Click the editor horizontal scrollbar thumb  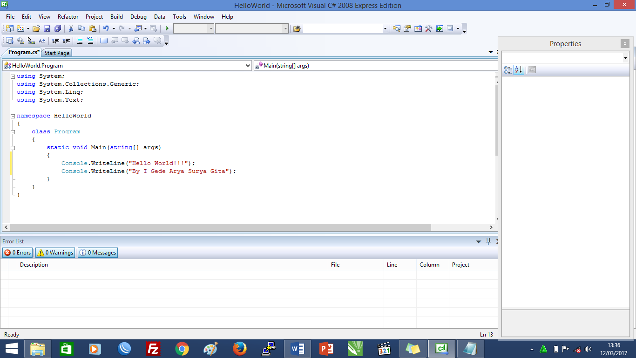click(221, 227)
